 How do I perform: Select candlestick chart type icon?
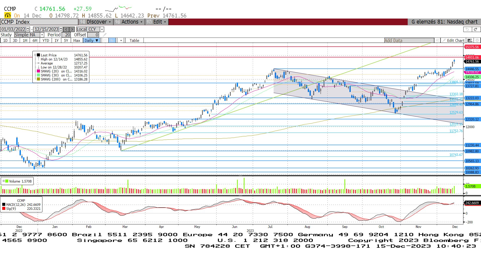(112, 40)
